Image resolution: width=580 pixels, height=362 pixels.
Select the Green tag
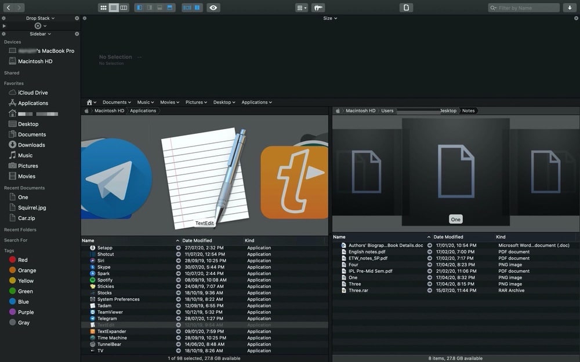(21, 291)
